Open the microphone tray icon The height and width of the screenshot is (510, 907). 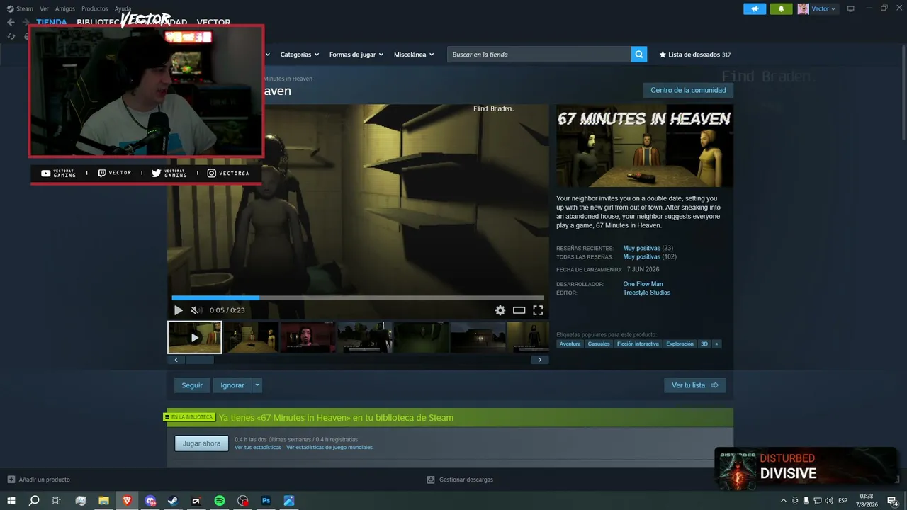806,501
